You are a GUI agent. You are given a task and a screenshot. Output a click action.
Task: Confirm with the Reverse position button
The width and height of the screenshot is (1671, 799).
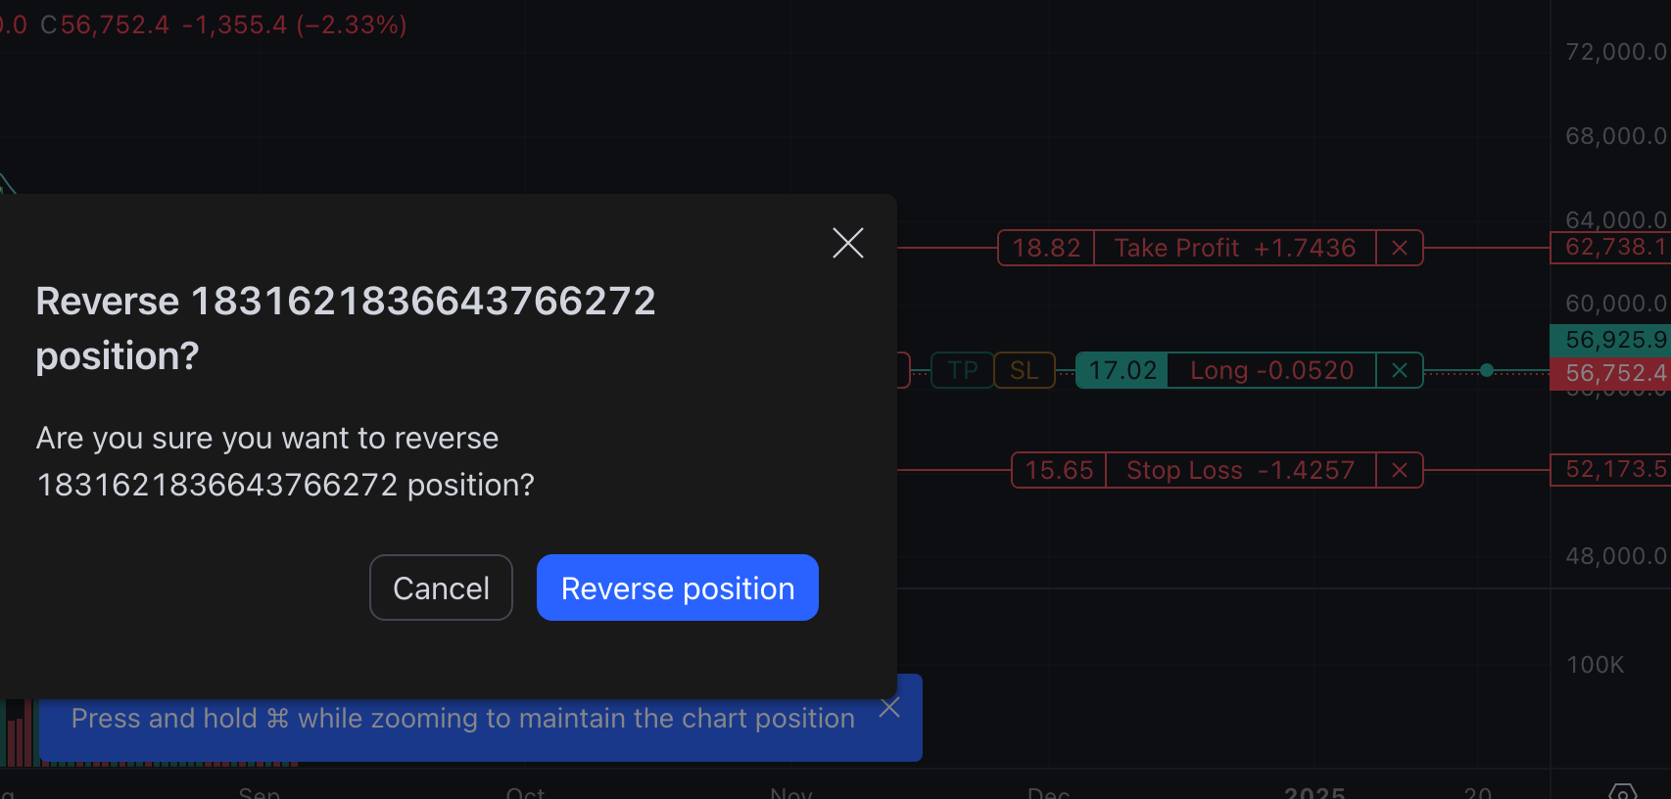click(x=678, y=587)
